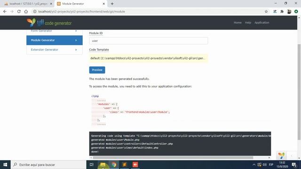The image size is (301, 169).
Task: Open Application in the Gii navbar
Action: point(261,23)
